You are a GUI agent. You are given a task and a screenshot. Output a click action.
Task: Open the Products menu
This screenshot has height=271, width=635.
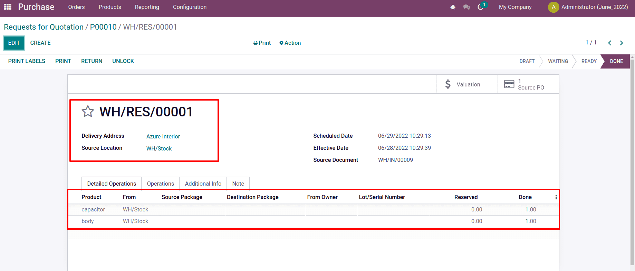110,7
